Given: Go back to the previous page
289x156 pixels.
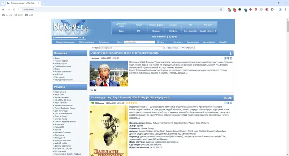Looking at the screenshot, I should [3, 9].
